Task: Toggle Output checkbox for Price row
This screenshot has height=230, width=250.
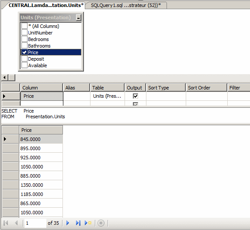Action: [135, 96]
